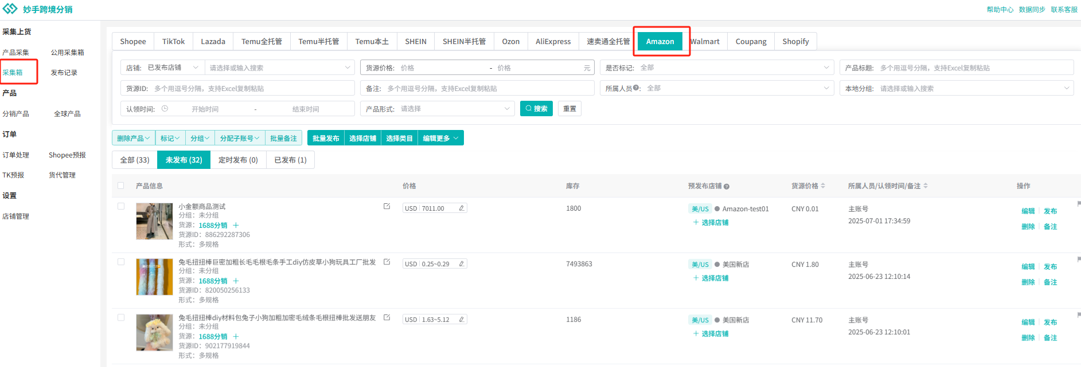
Task: Sort by 货源价格 column arrows
Action: tap(823, 186)
